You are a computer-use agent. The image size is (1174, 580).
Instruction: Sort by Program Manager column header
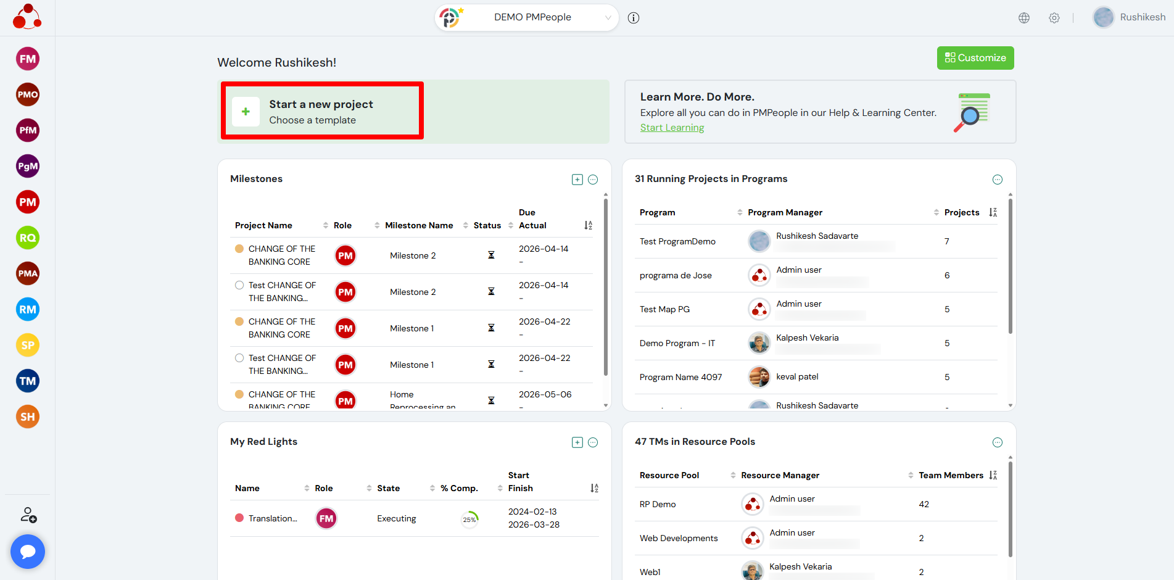click(x=785, y=213)
